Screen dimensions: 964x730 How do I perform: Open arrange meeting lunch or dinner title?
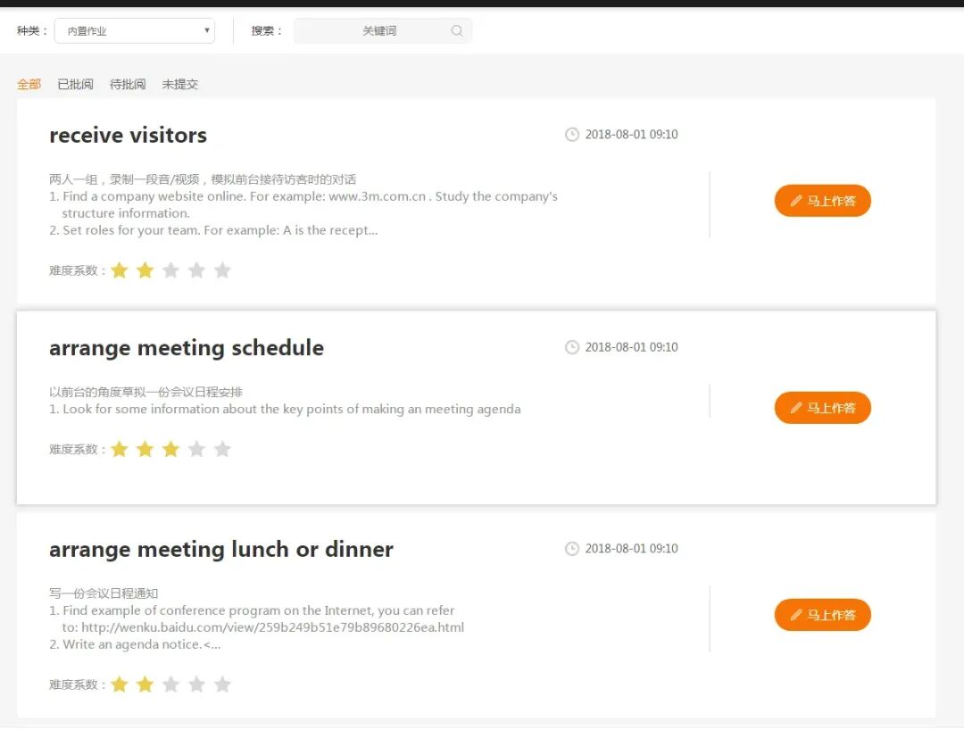(x=220, y=550)
